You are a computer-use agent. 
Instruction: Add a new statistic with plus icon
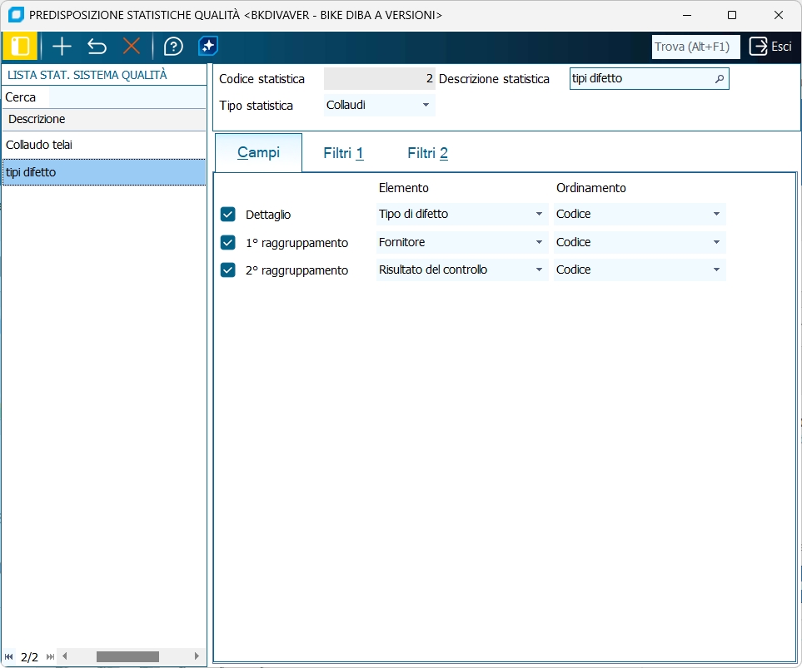pyautogui.click(x=62, y=47)
